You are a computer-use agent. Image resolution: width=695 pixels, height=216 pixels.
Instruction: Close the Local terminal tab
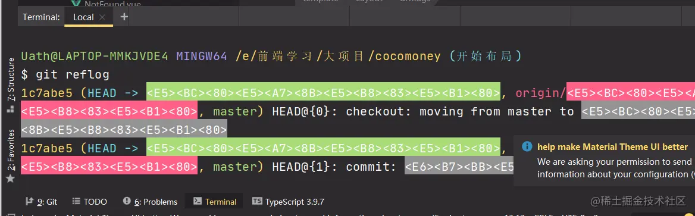tap(102, 17)
